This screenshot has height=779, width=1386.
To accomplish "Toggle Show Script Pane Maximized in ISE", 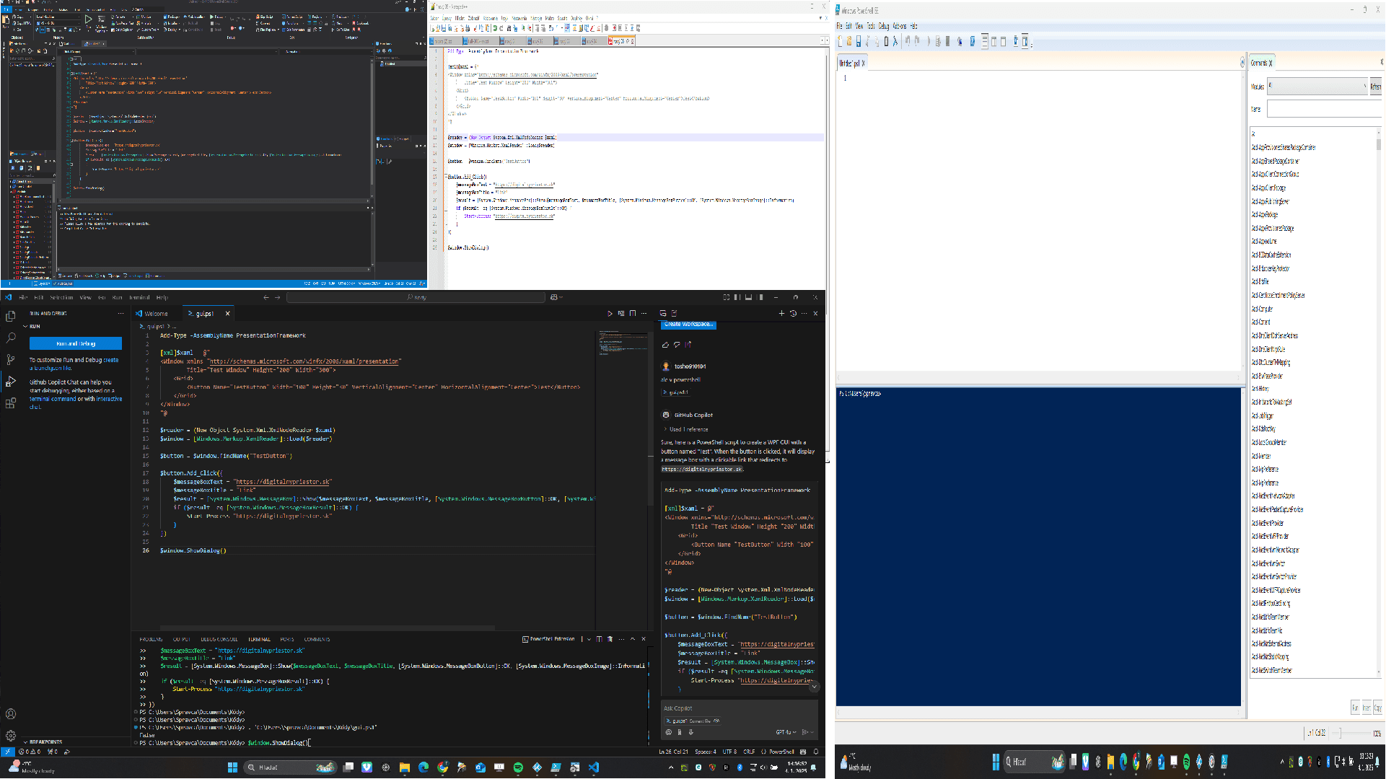I will click(1004, 41).
